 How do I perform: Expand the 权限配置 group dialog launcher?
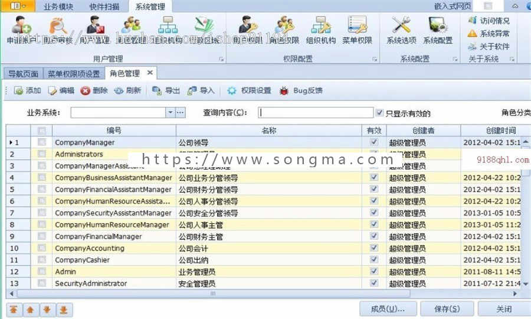click(x=375, y=59)
